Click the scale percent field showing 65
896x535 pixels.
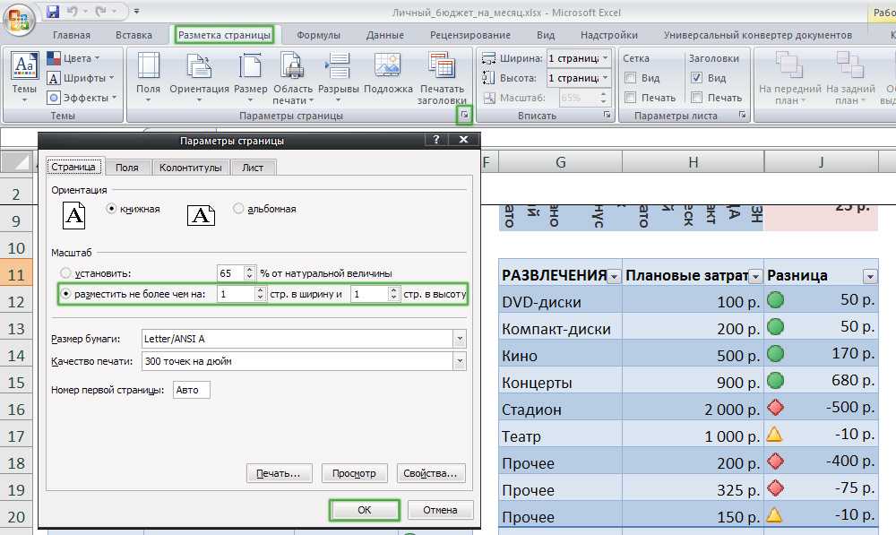(230, 273)
